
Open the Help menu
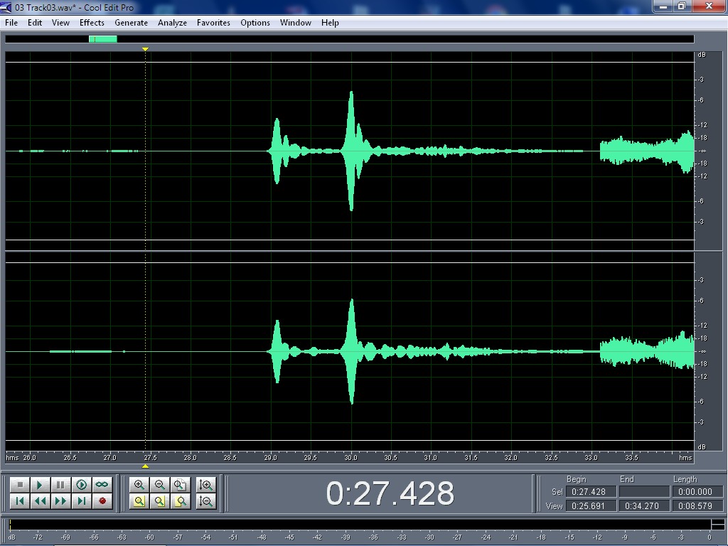point(330,23)
